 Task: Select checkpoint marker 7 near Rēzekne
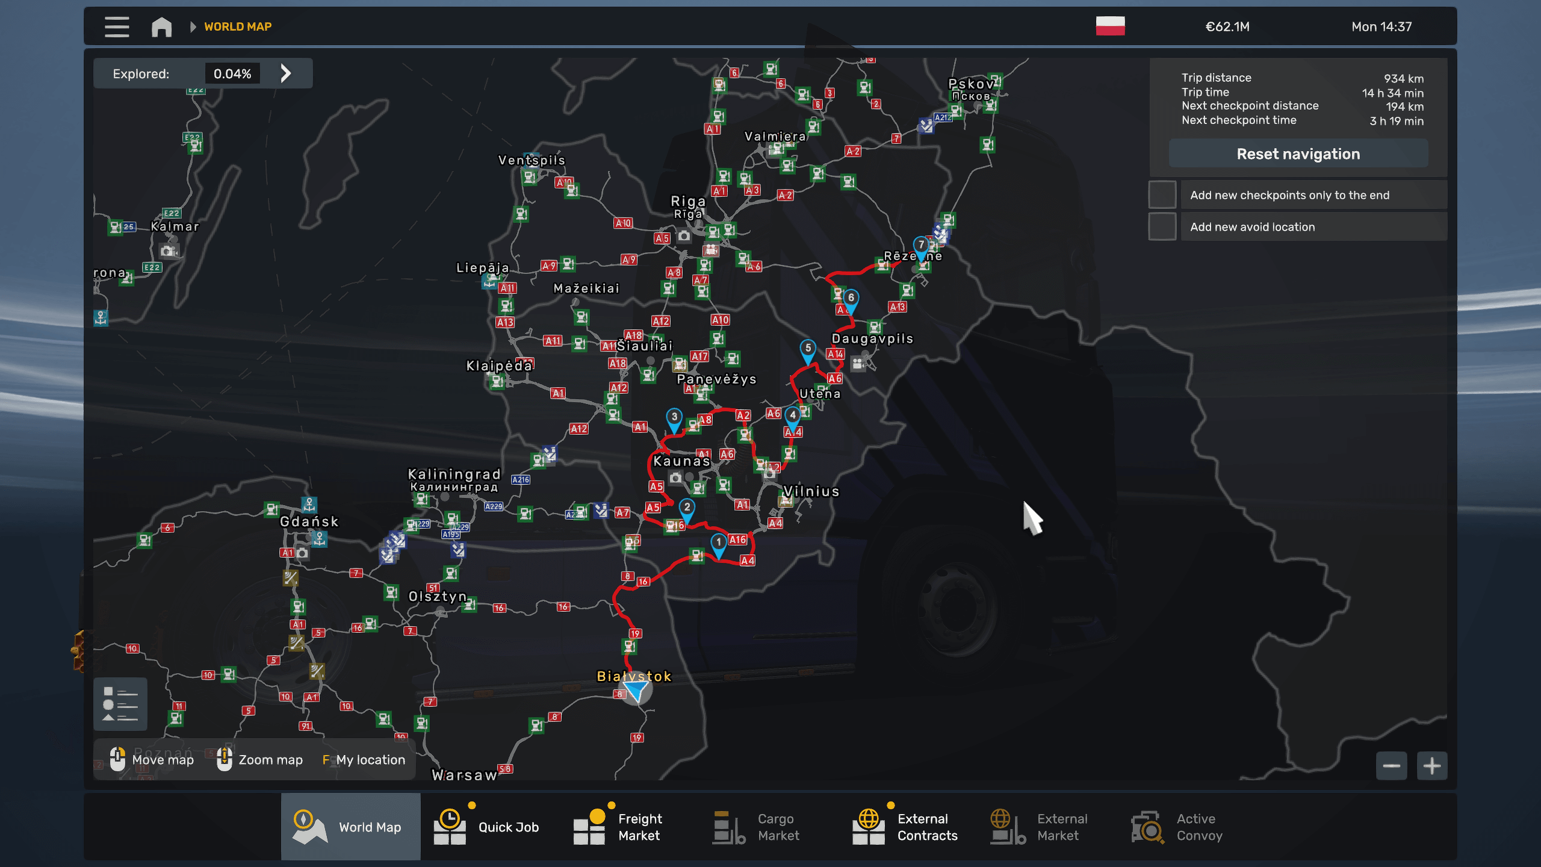click(921, 246)
